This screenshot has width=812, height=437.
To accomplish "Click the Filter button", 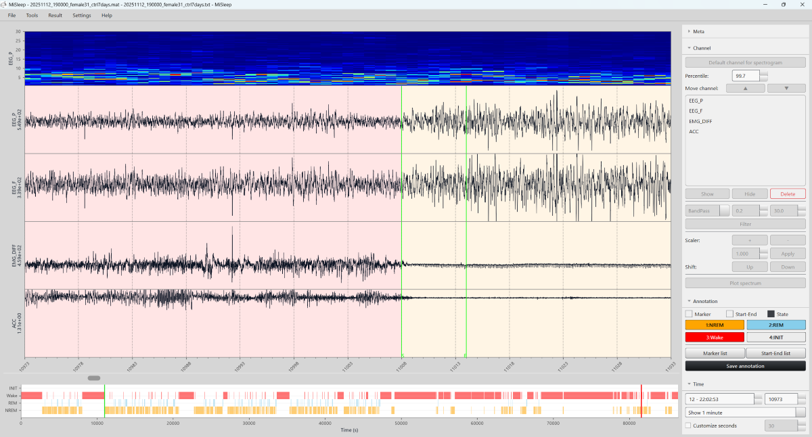I will tap(745, 224).
